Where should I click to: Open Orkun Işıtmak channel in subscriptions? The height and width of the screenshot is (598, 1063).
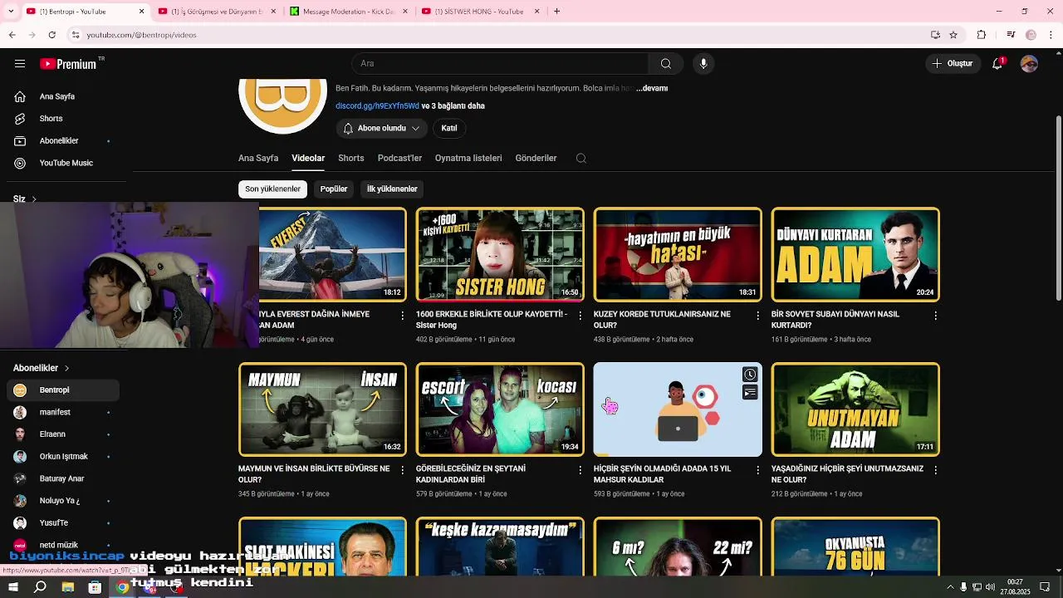(x=63, y=457)
